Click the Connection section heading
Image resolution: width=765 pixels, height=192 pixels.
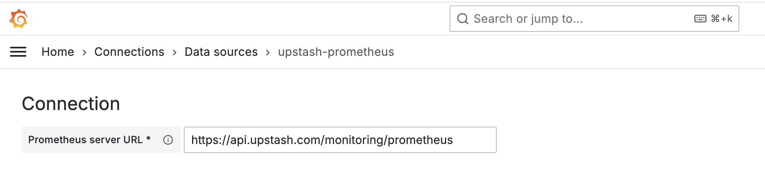71,103
